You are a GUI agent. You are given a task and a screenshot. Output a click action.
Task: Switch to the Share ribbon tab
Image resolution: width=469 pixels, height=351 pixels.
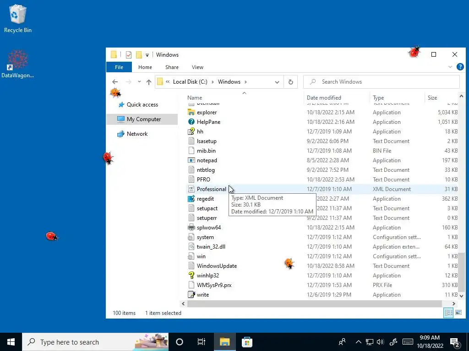tap(172, 67)
